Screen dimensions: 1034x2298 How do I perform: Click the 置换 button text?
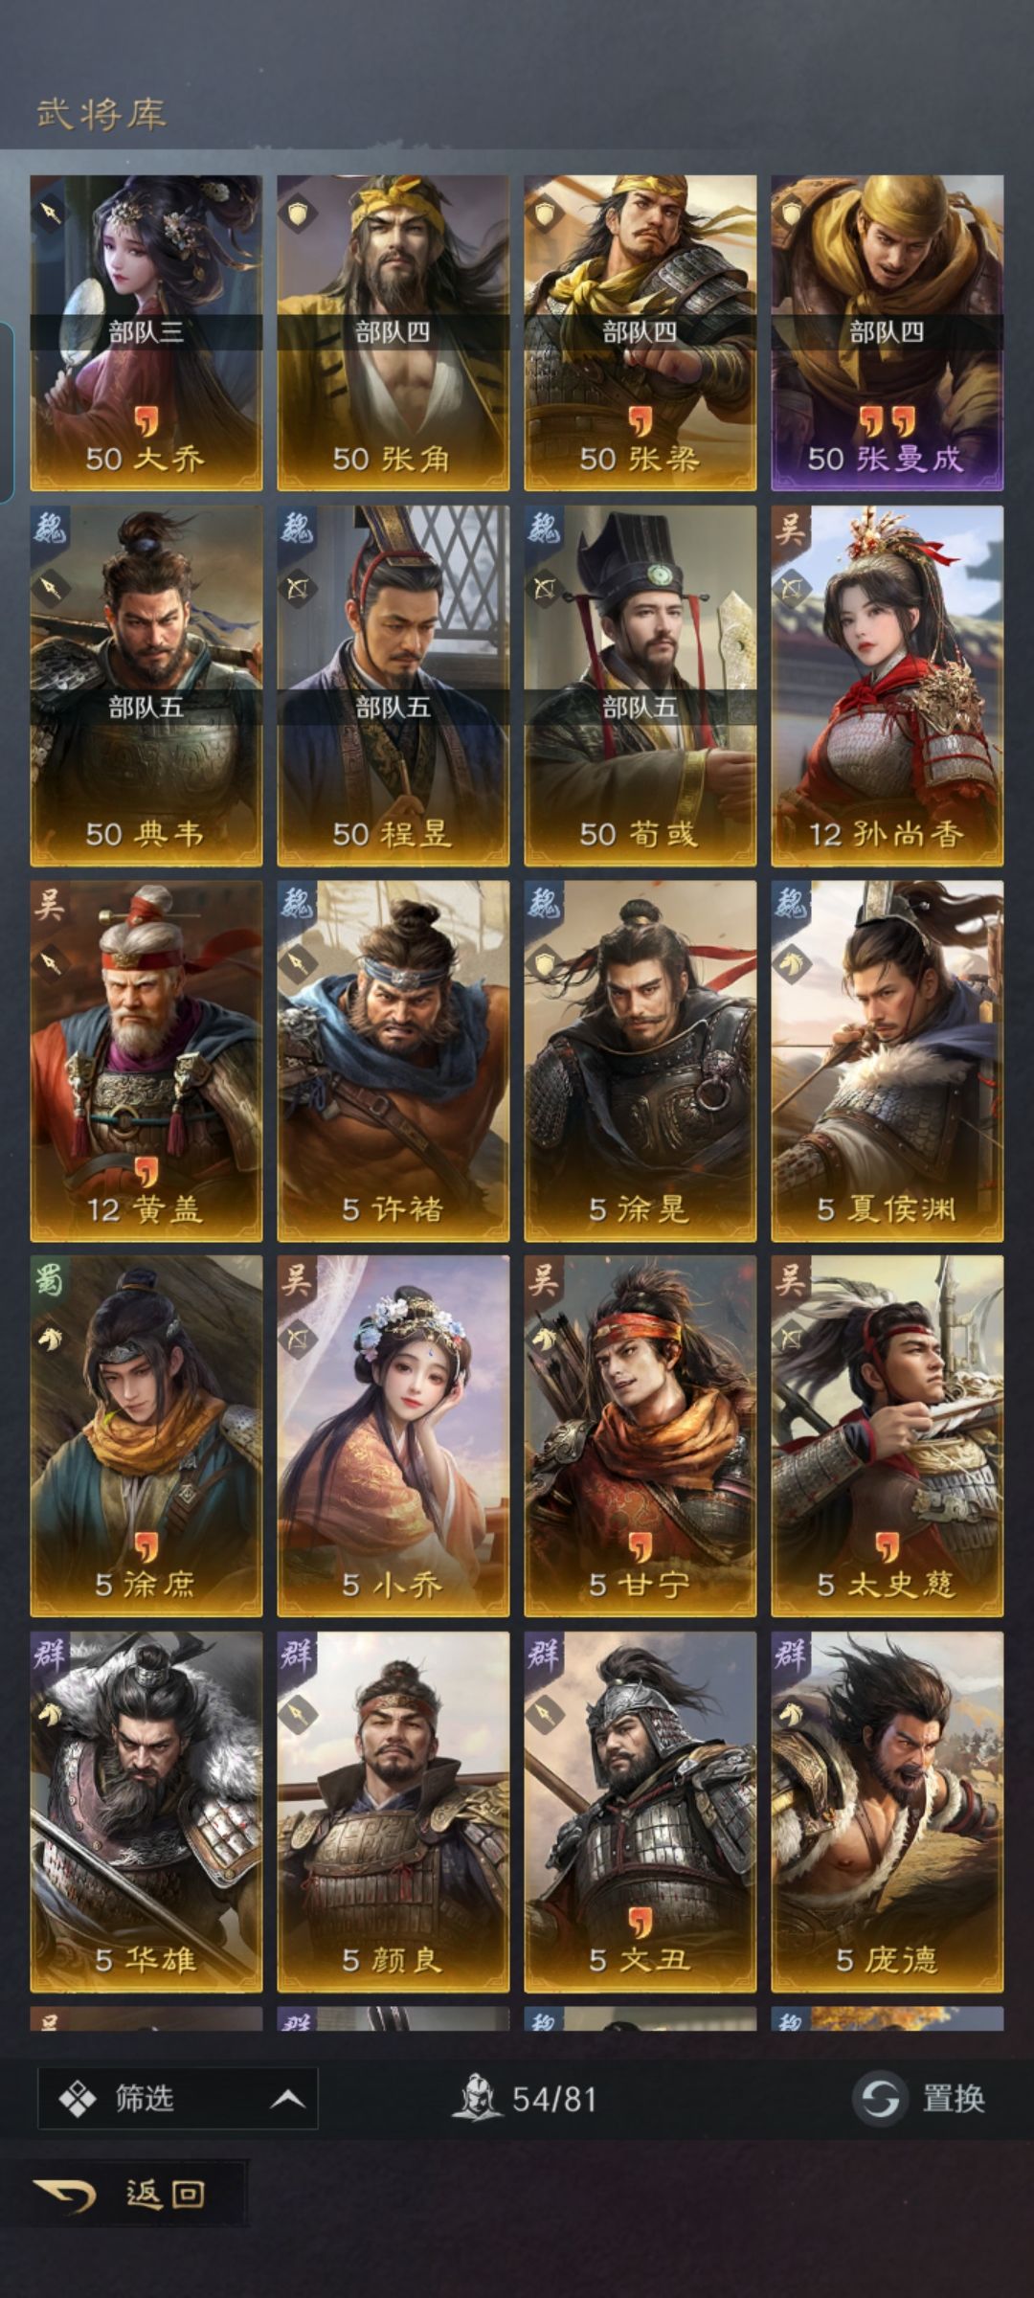(x=954, y=2099)
